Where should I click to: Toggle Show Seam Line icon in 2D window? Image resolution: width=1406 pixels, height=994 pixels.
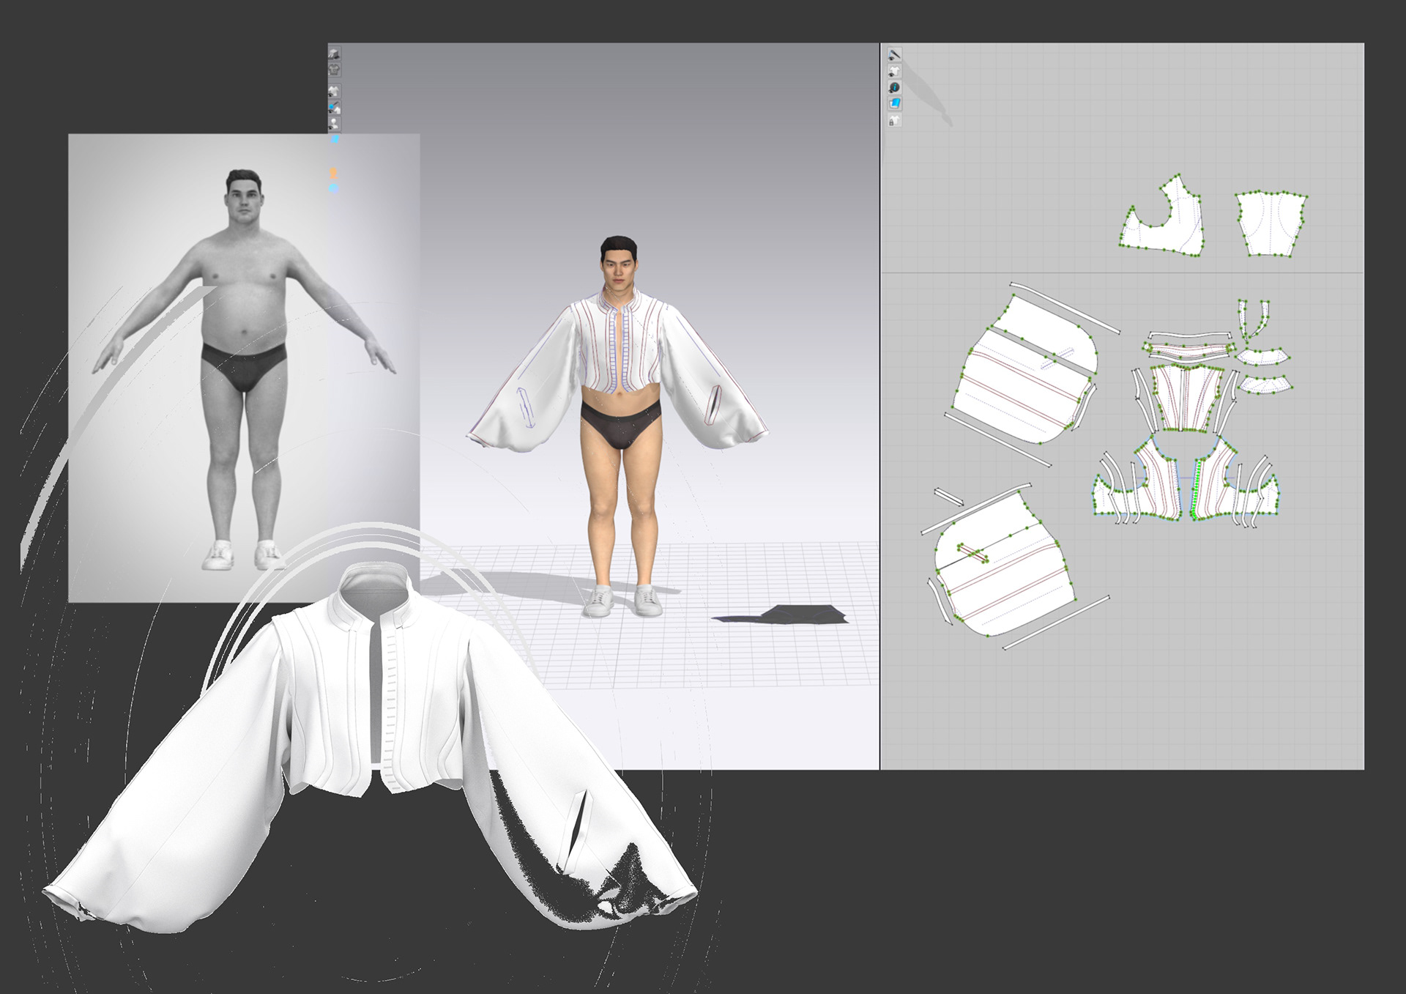pos(894,55)
